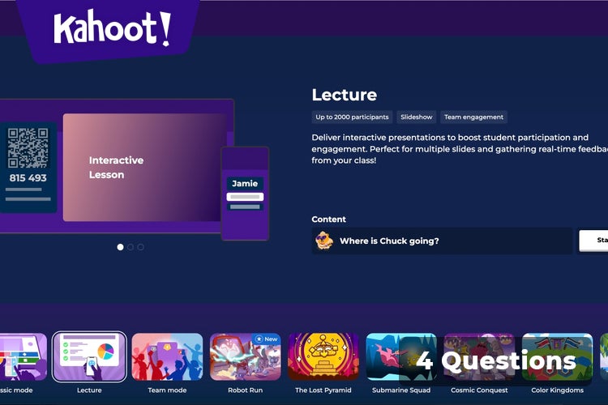The height and width of the screenshot is (405, 608).
Task: Click the QR code in preview
Action: click(x=28, y=147)
